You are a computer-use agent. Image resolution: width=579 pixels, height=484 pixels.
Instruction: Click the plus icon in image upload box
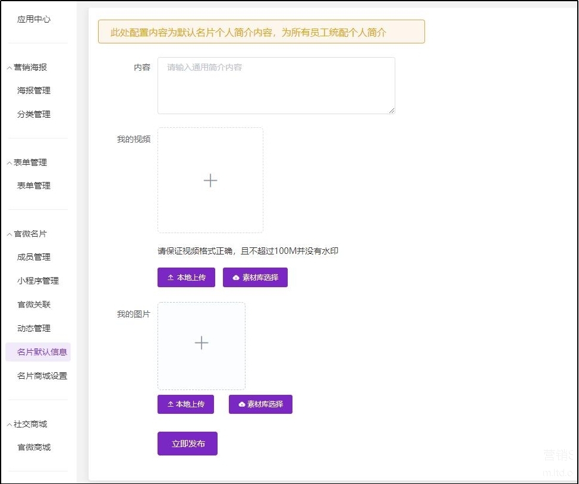click(x=202, y=343)
